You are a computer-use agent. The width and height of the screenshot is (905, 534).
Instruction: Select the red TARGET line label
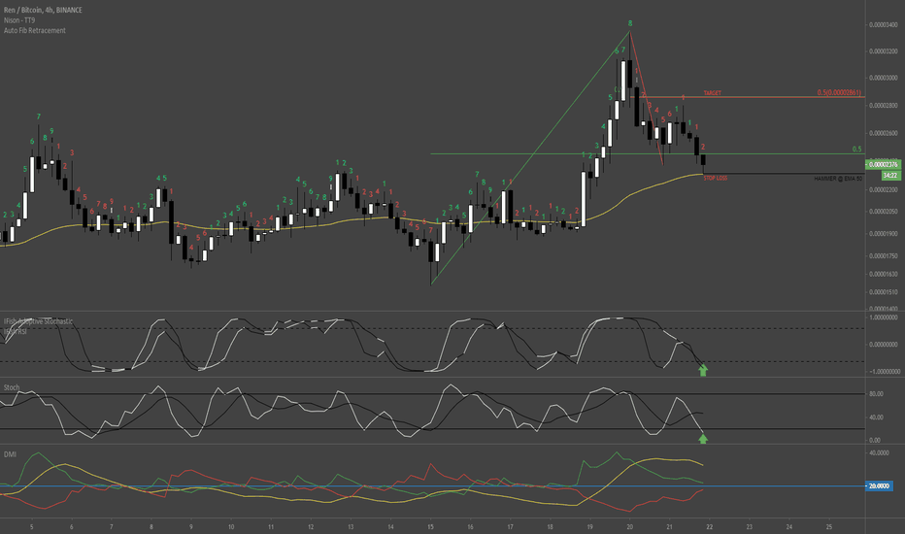tap(712, 93)
